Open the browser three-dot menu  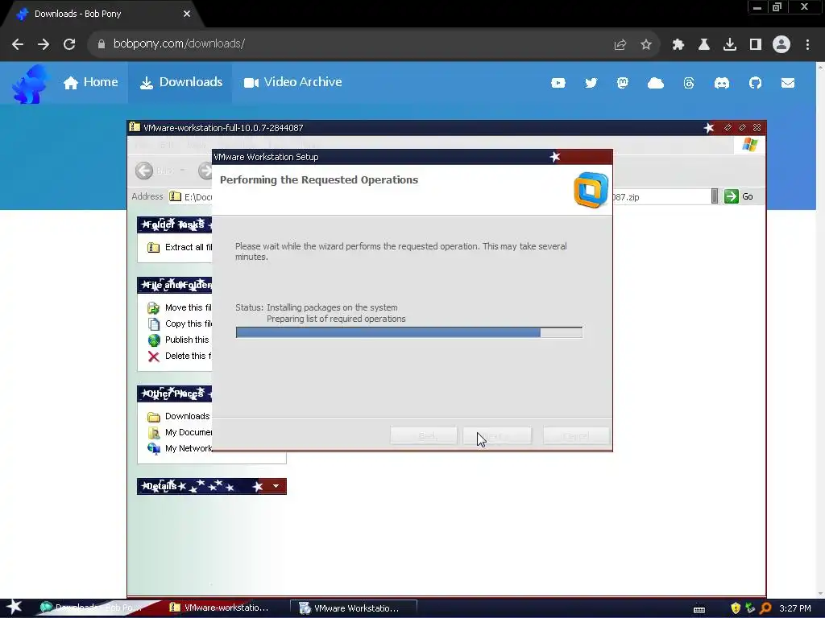(x=807, y=45)
